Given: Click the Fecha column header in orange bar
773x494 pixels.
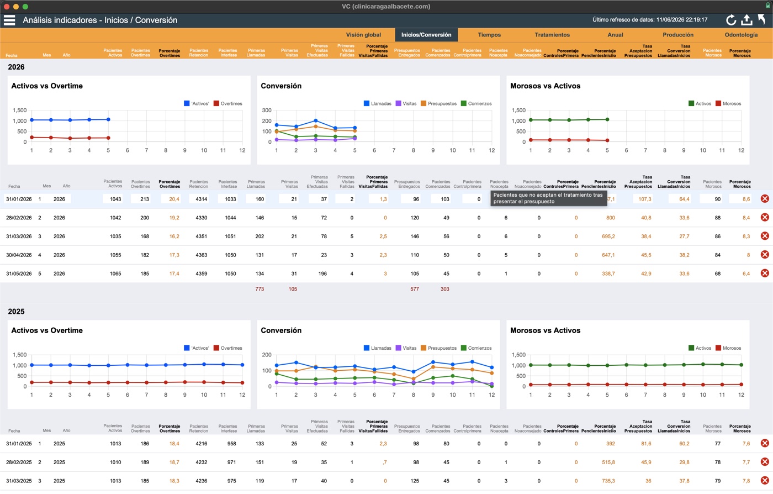Looking at the screenshot, I should pos(12,55).
